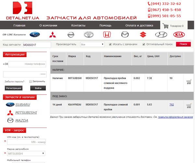
Task: Toggle 'Искать с заменами' checkbox
Action: [110, 44]
